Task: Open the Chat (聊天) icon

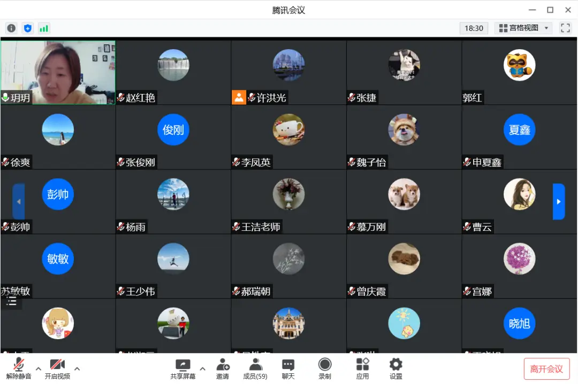Action: coord(288,369)
